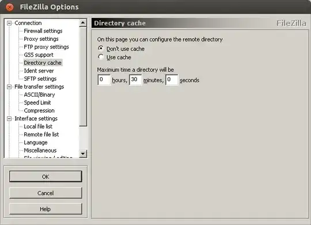Open ASCII/Binary settings page
This screenshot has height=225, width=311.
point(39,94)
